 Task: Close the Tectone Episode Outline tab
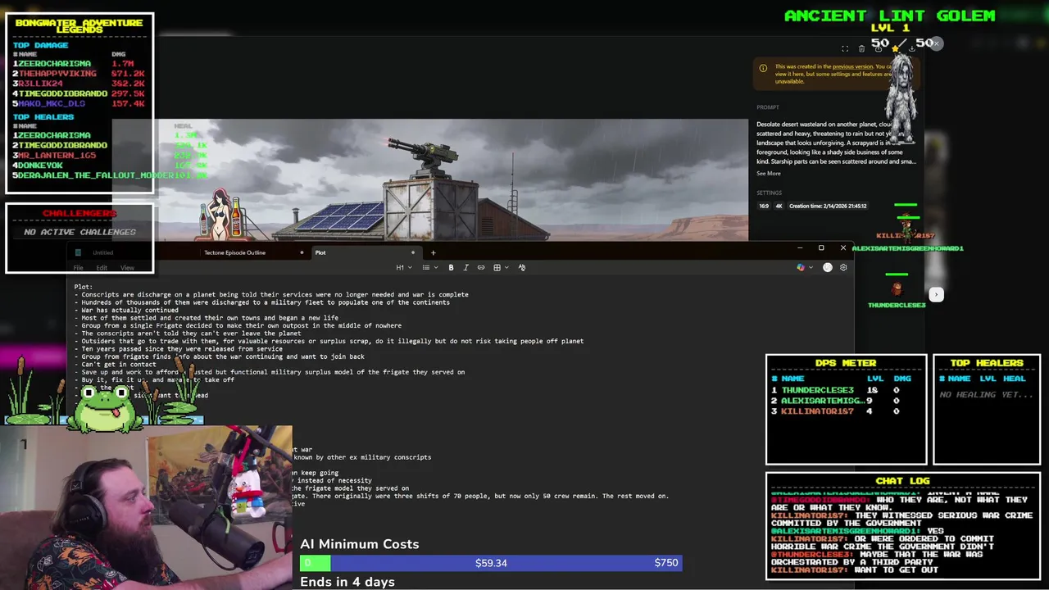pyautogui.click(x=302, y=252)
